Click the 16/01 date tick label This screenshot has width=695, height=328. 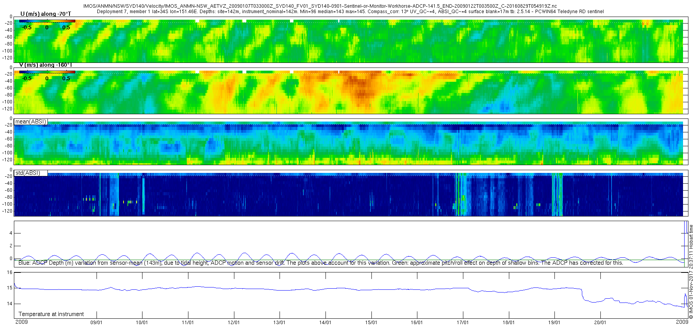coord(417,323)
